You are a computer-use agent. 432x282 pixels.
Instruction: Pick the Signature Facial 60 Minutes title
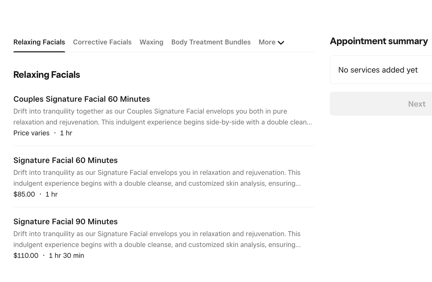65,160
